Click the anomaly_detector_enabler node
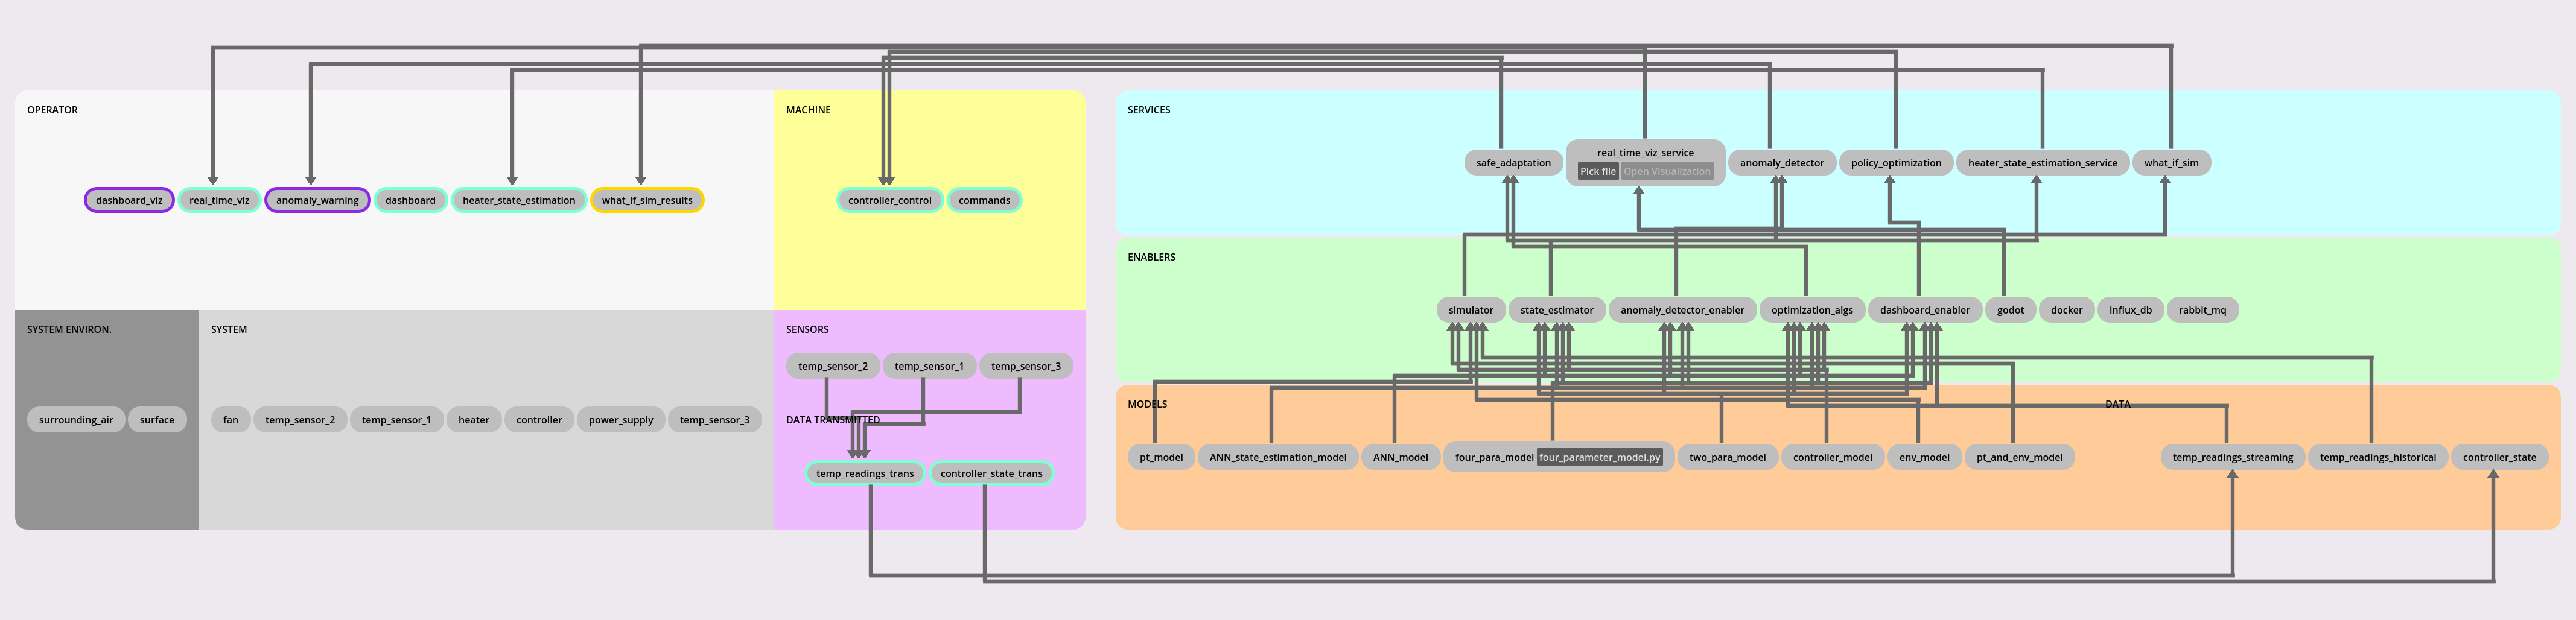Screen dimensions: 2576x620 1682,310
